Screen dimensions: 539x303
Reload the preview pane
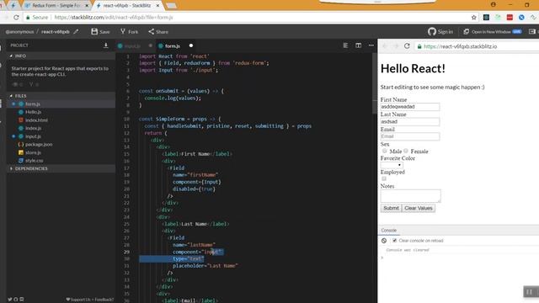pyautogui.click(x=407, y=46)
